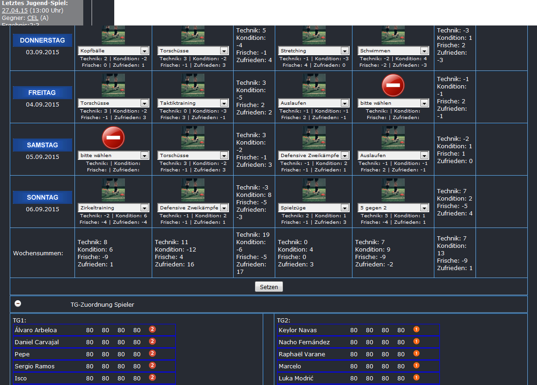Open the CEL opponent link
Screen dimensions: 537x385
click(x=32, y=18)
